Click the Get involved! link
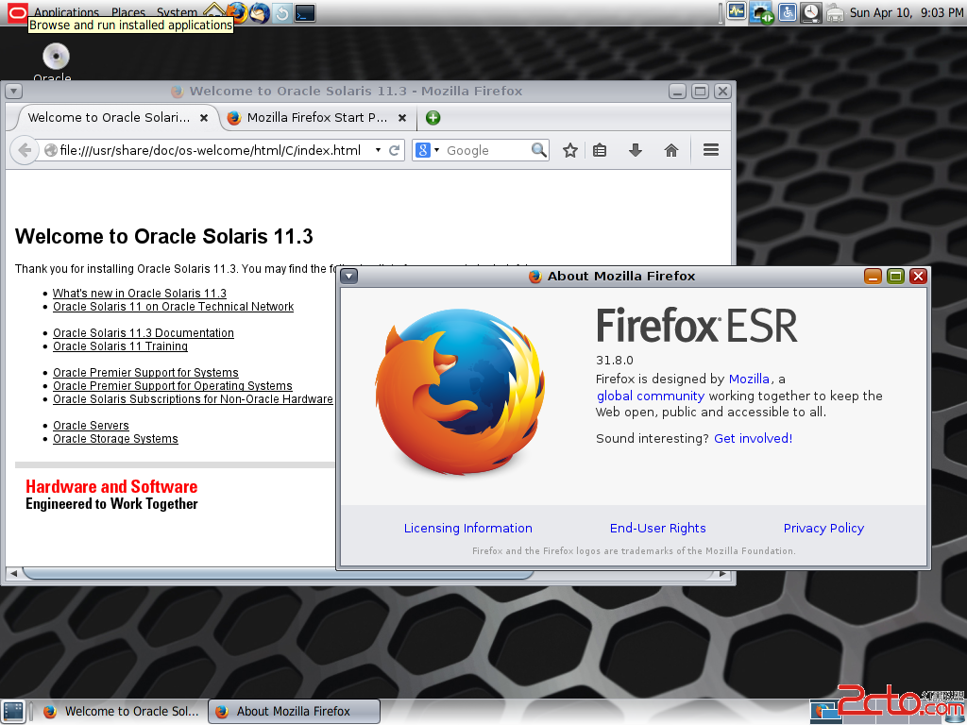Screen dimensions: 967x725 tap(753, 438)
